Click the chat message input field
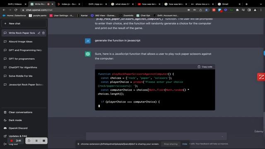The height and width of the screenshot is (149, 265). [x=157, y=136]
